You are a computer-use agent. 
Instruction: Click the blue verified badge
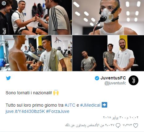pyautogui.click(x=97, y=78)
